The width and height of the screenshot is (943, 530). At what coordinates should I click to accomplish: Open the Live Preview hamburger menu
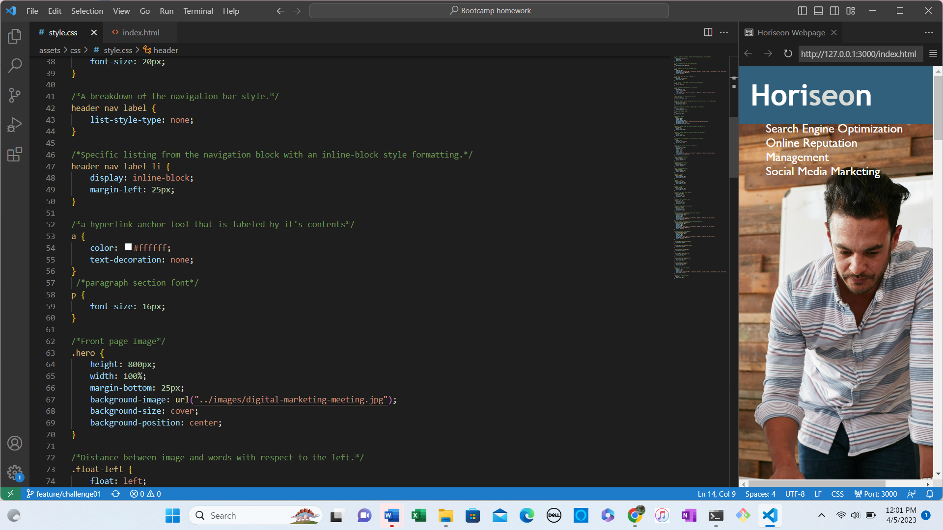pyautogui.click(x=933, y=54)
